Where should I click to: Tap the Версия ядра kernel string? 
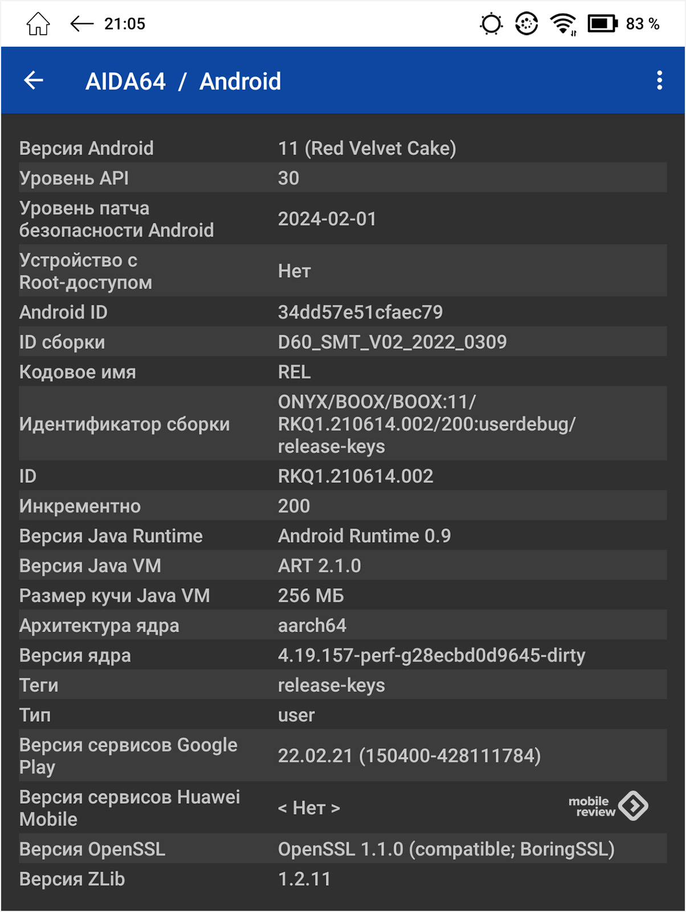431,655
